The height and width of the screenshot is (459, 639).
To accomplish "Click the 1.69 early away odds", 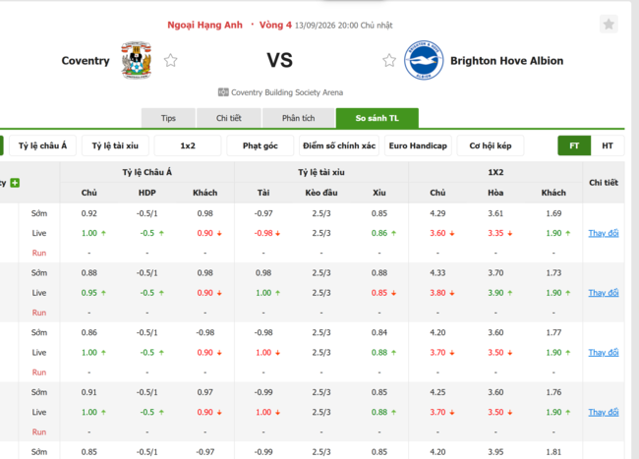I will click(x=553, y=213).
